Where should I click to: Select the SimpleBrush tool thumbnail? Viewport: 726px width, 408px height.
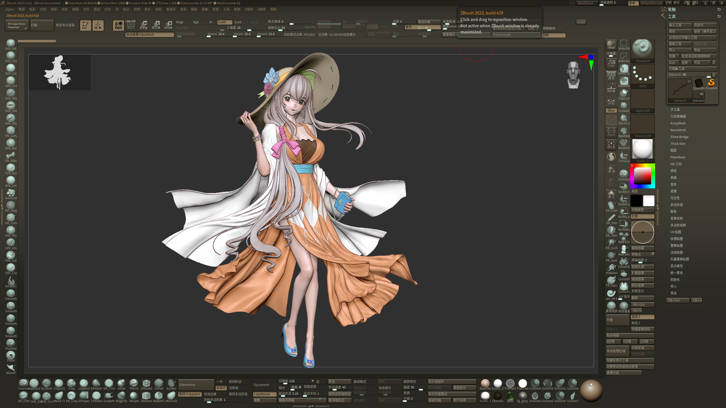point(711,84)
